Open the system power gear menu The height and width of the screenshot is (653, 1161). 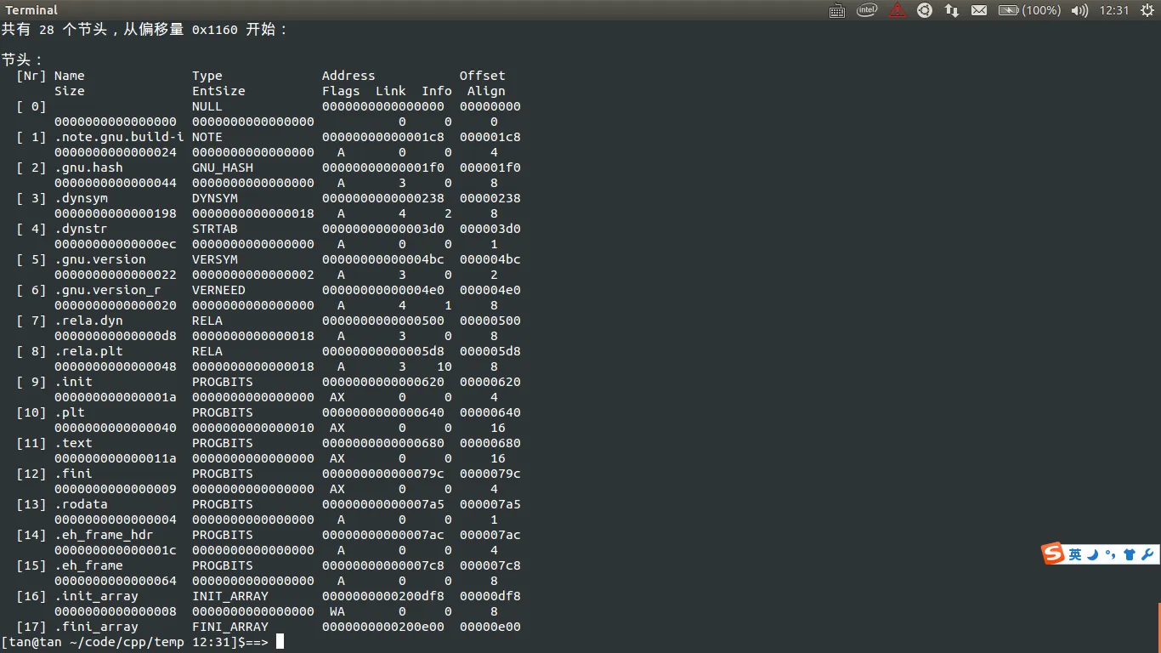1147,10
